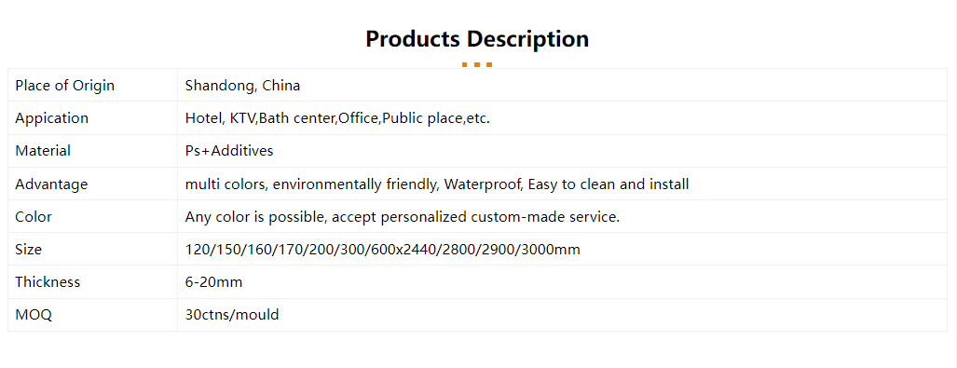Click the orange dots under the heading
Viewport: 957px width, 368px height.
(477, 64)
